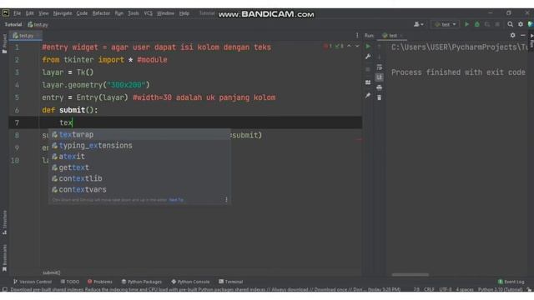Viewport: 534px width, 300px height.
Task: Open the Edit menu
Action: tap(30, 13)
